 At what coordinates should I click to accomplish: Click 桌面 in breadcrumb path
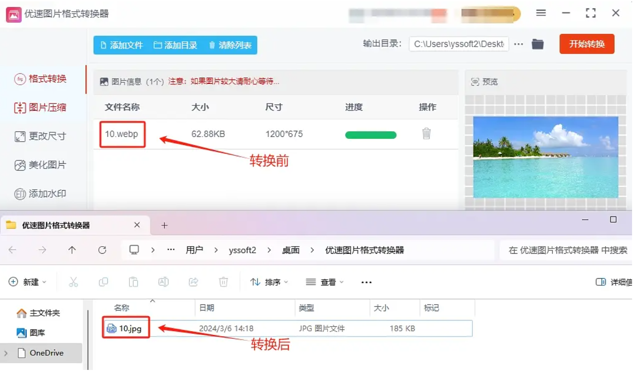pos(291,250)
